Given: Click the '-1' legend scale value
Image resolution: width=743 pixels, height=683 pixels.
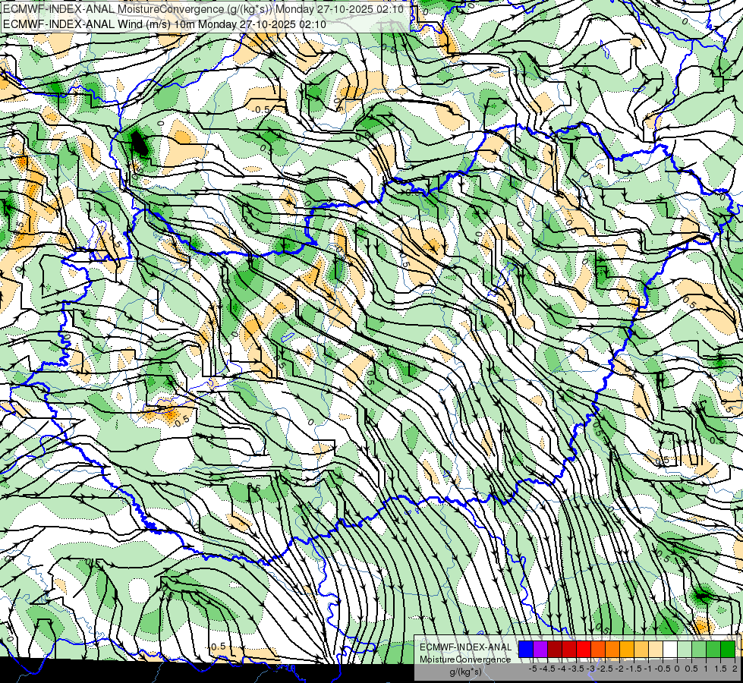Looking at the screenshot, I should [x=648, y=669].
